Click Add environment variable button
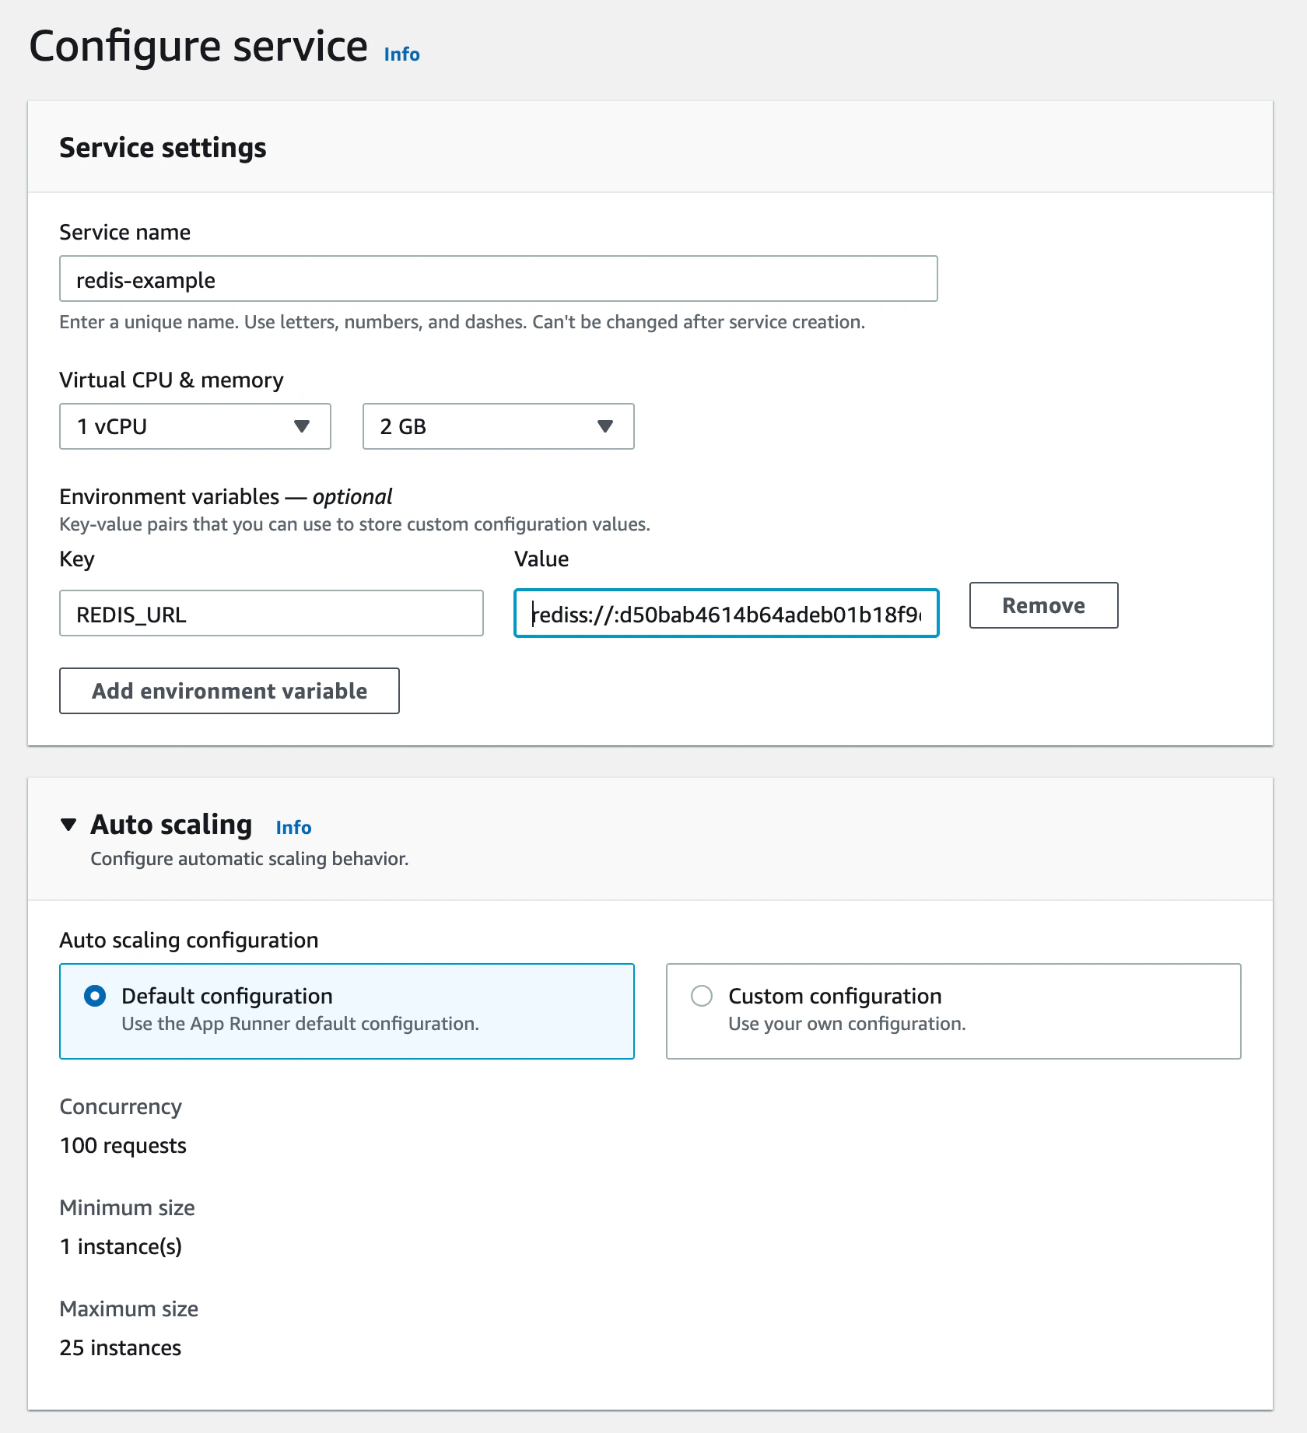This screenshot has height=1433, width=1307. tap(230, 691)
